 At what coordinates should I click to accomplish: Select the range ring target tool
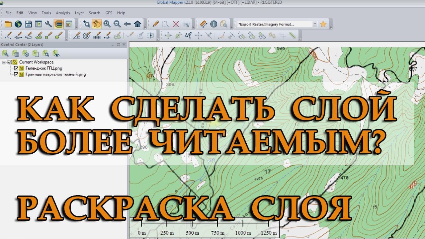(x=87, y=35)
